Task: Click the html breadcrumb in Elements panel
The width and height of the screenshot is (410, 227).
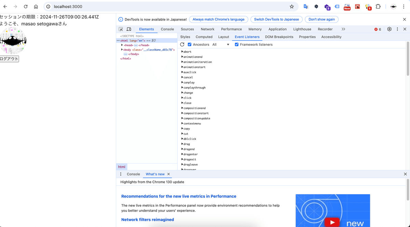Action: pyautogui.click(x=122, y=167)
